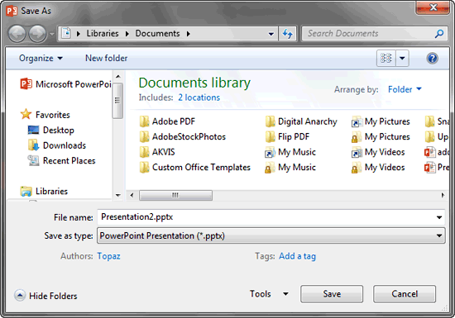Select the locked My Music folder

coord(290,168)
